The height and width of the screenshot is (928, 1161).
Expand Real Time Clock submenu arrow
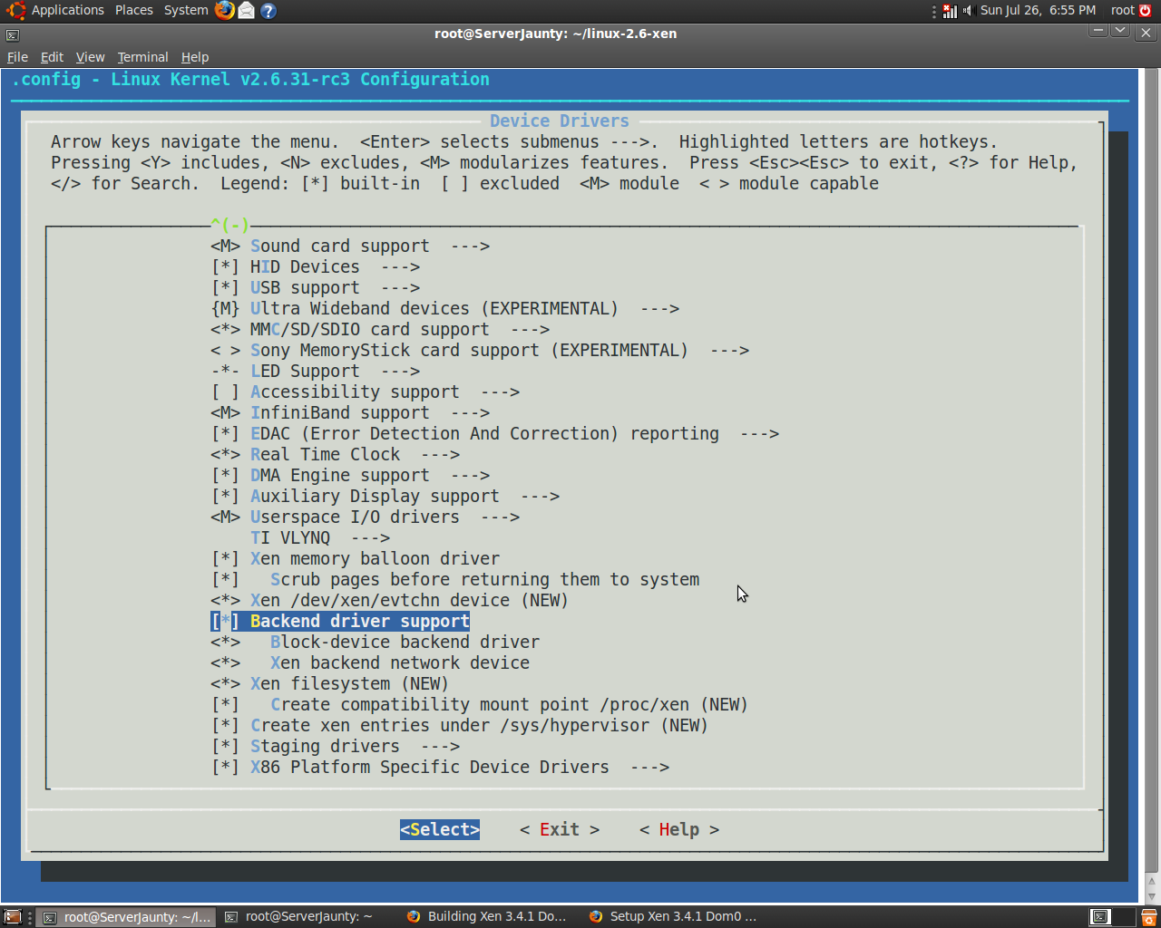[x=440, y=455]
